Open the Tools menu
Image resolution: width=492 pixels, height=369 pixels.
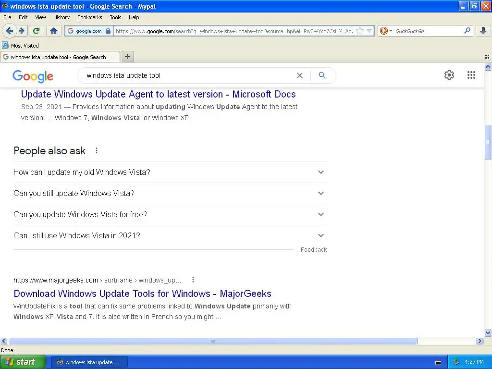point(115,17)
